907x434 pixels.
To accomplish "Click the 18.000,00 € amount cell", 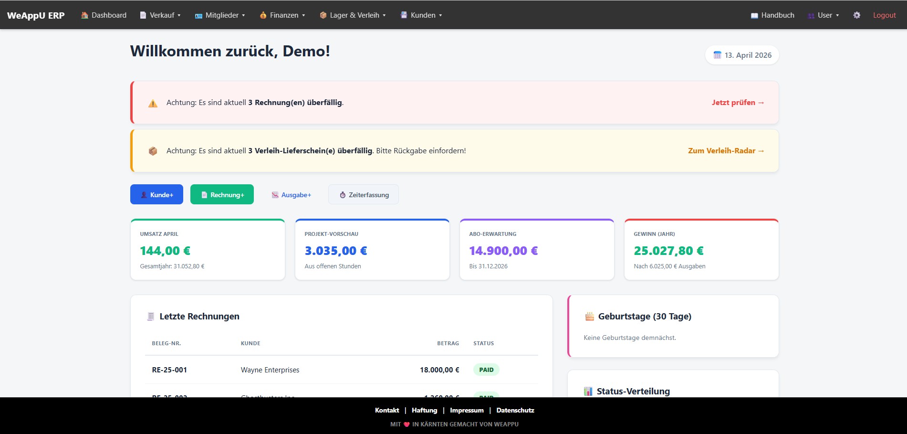I will pyautogui.click(x=439, y=370).
